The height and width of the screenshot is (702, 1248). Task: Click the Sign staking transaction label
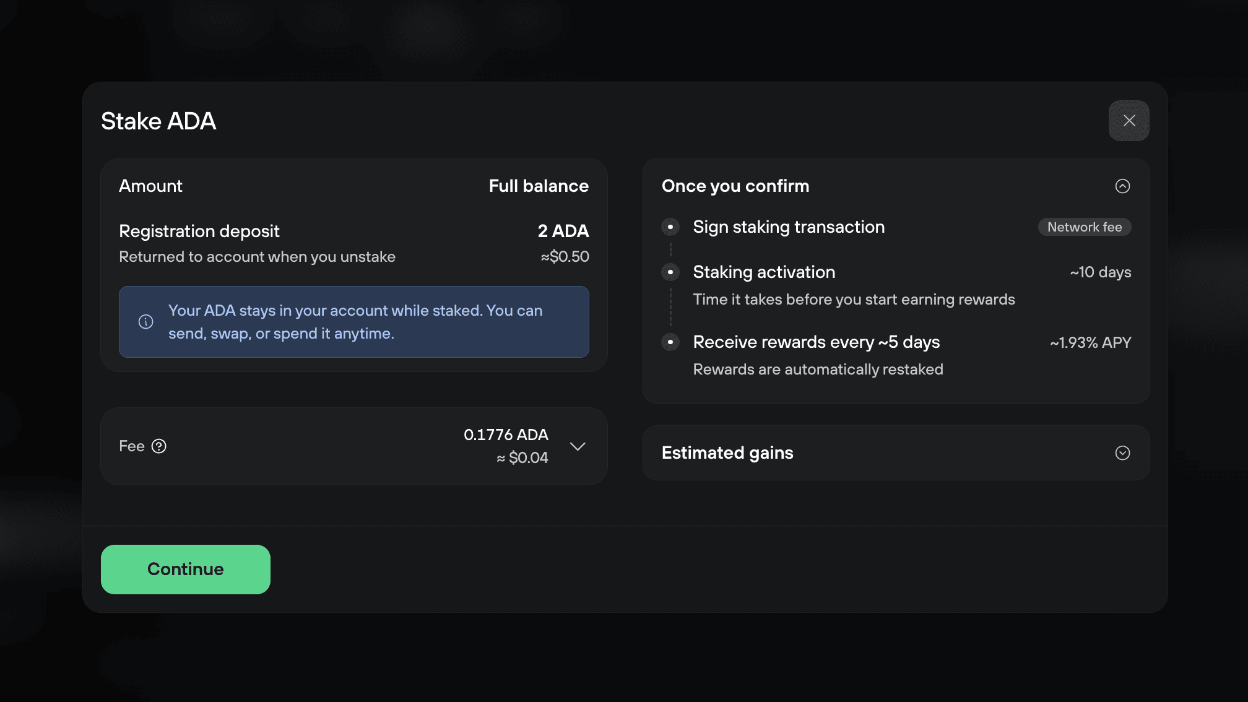point(789,227)
